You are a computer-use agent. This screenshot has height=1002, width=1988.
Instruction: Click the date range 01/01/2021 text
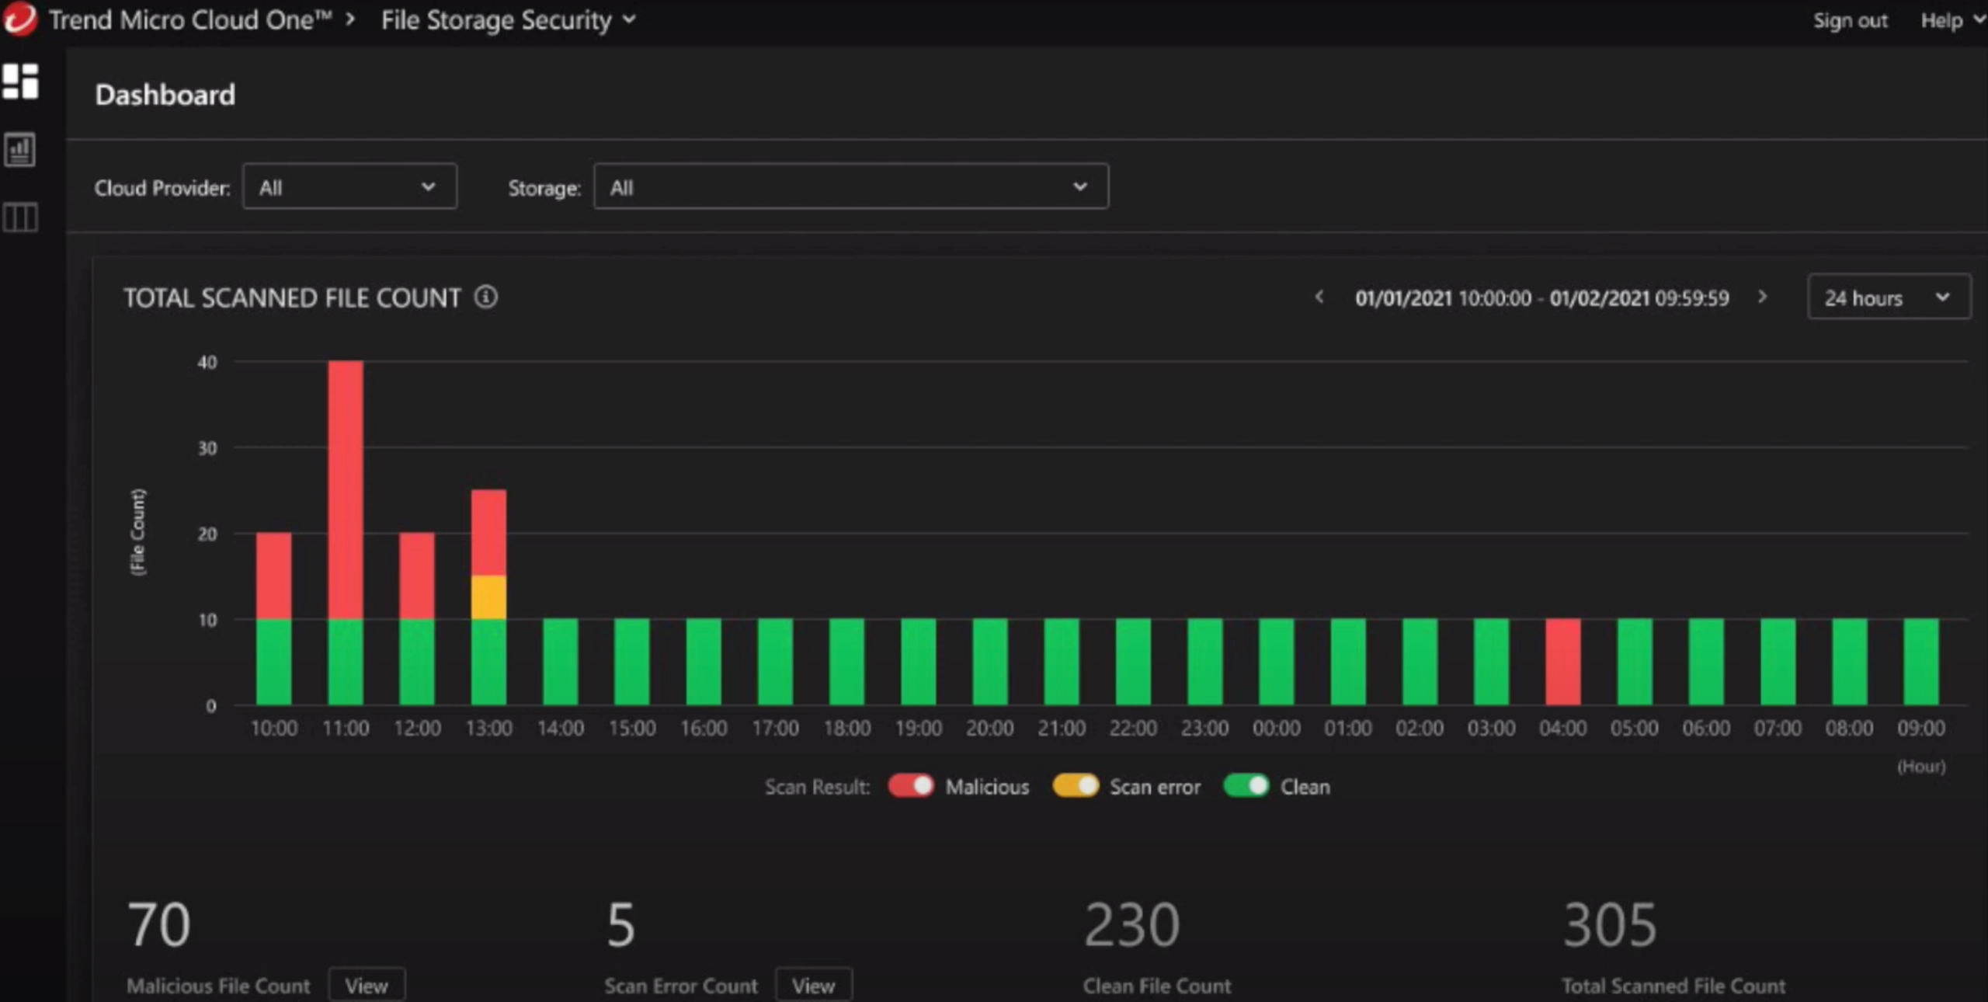pos(1402,297)
